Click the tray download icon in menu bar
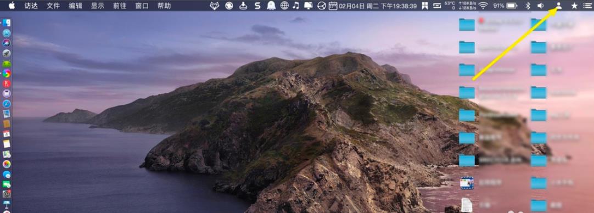 [x=243, y=5]
